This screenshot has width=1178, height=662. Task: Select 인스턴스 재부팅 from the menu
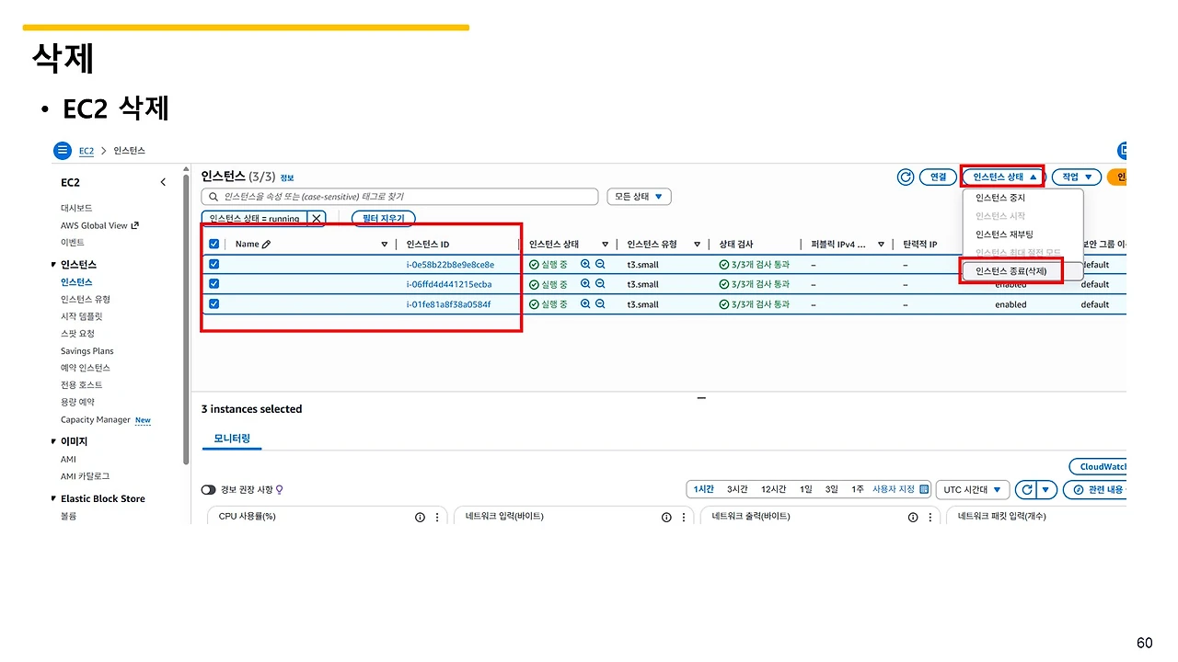coord(1004,234)
